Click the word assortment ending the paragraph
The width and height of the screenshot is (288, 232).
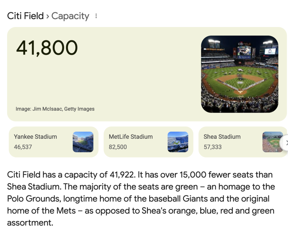click(x=30, y=223)
